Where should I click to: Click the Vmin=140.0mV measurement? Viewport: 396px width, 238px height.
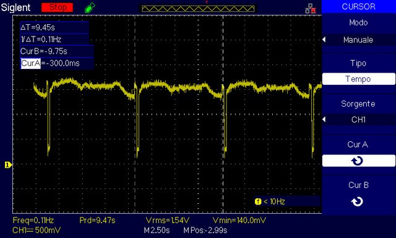coord(239,220)
